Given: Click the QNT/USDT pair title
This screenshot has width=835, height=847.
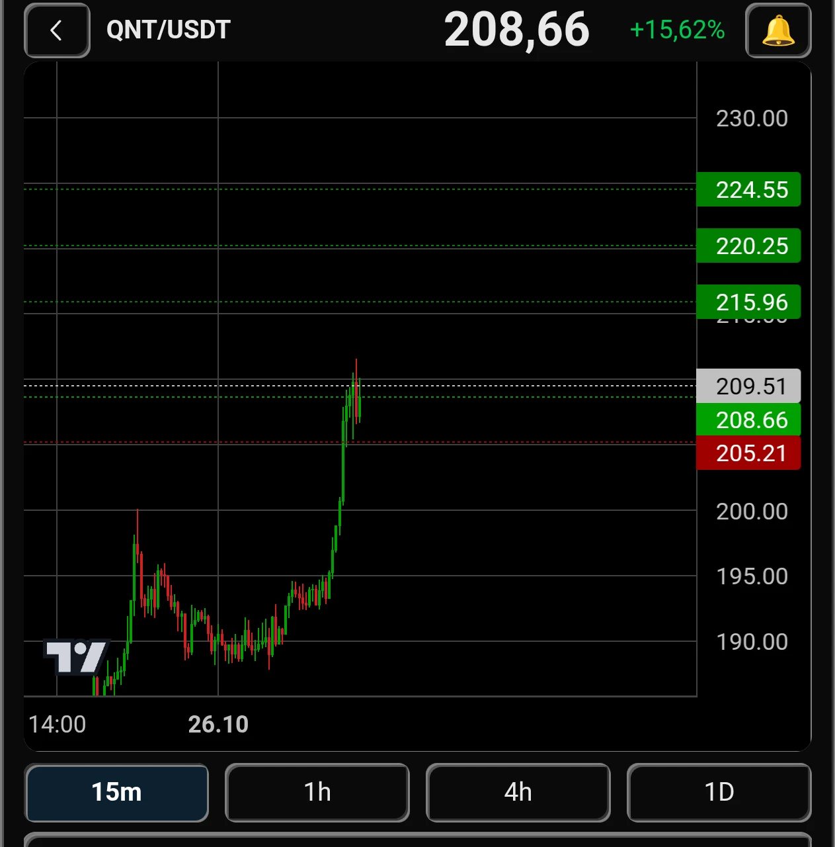Looking at the screenshot, I should 169,30.
